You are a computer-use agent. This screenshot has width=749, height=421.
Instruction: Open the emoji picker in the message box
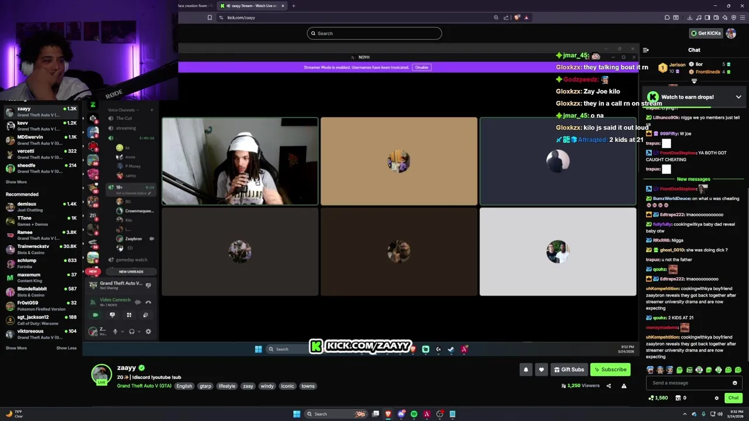735,383
